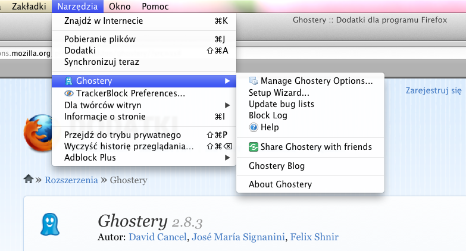Click the Rozszerzenia breadcrumb link
Viewport: 466px width, 251px height.
coord(71,180)
